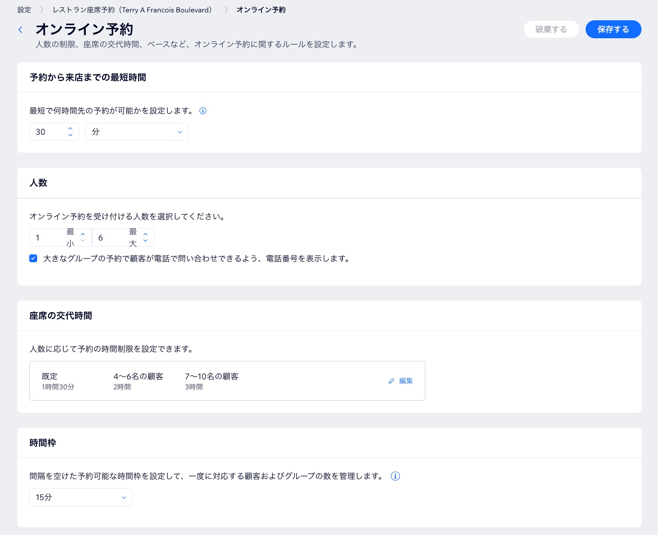Click the オンライン予約 current breadcrumb
This screenshot has height=535, width=658.
click(x=261, y=10)
